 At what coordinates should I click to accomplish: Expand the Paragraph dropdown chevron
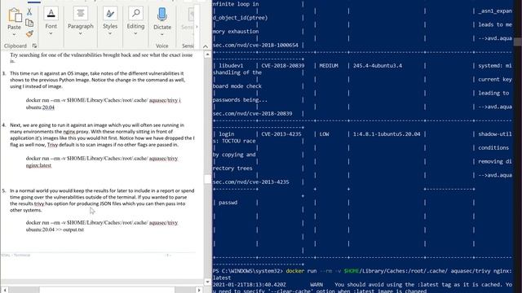(x=80, y=33)
